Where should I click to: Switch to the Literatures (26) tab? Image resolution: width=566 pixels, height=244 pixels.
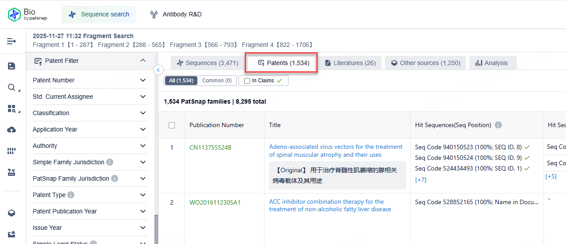pos(350,63)
